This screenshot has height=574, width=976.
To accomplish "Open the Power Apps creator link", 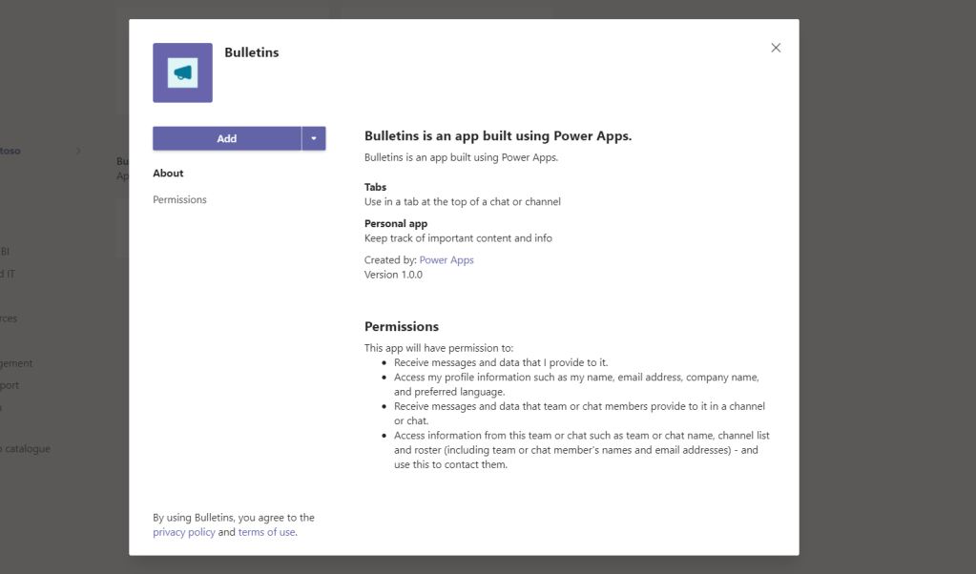I will pyautogui.click(x=446, y=259).
